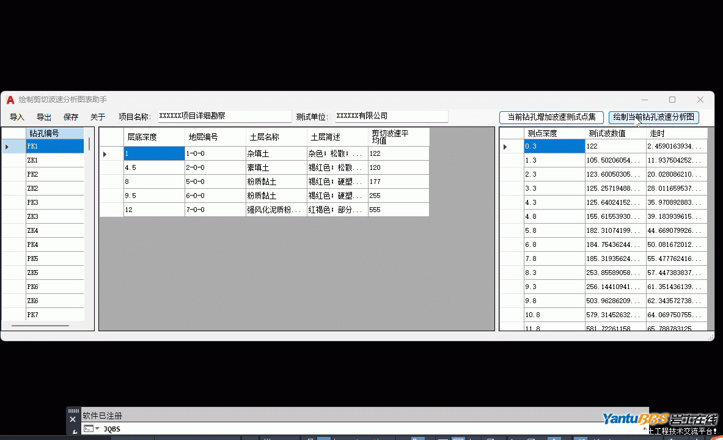This screenshot has width=723, height=440.
Task: Click the 测试单位 text field
Action: coord(391,116)
